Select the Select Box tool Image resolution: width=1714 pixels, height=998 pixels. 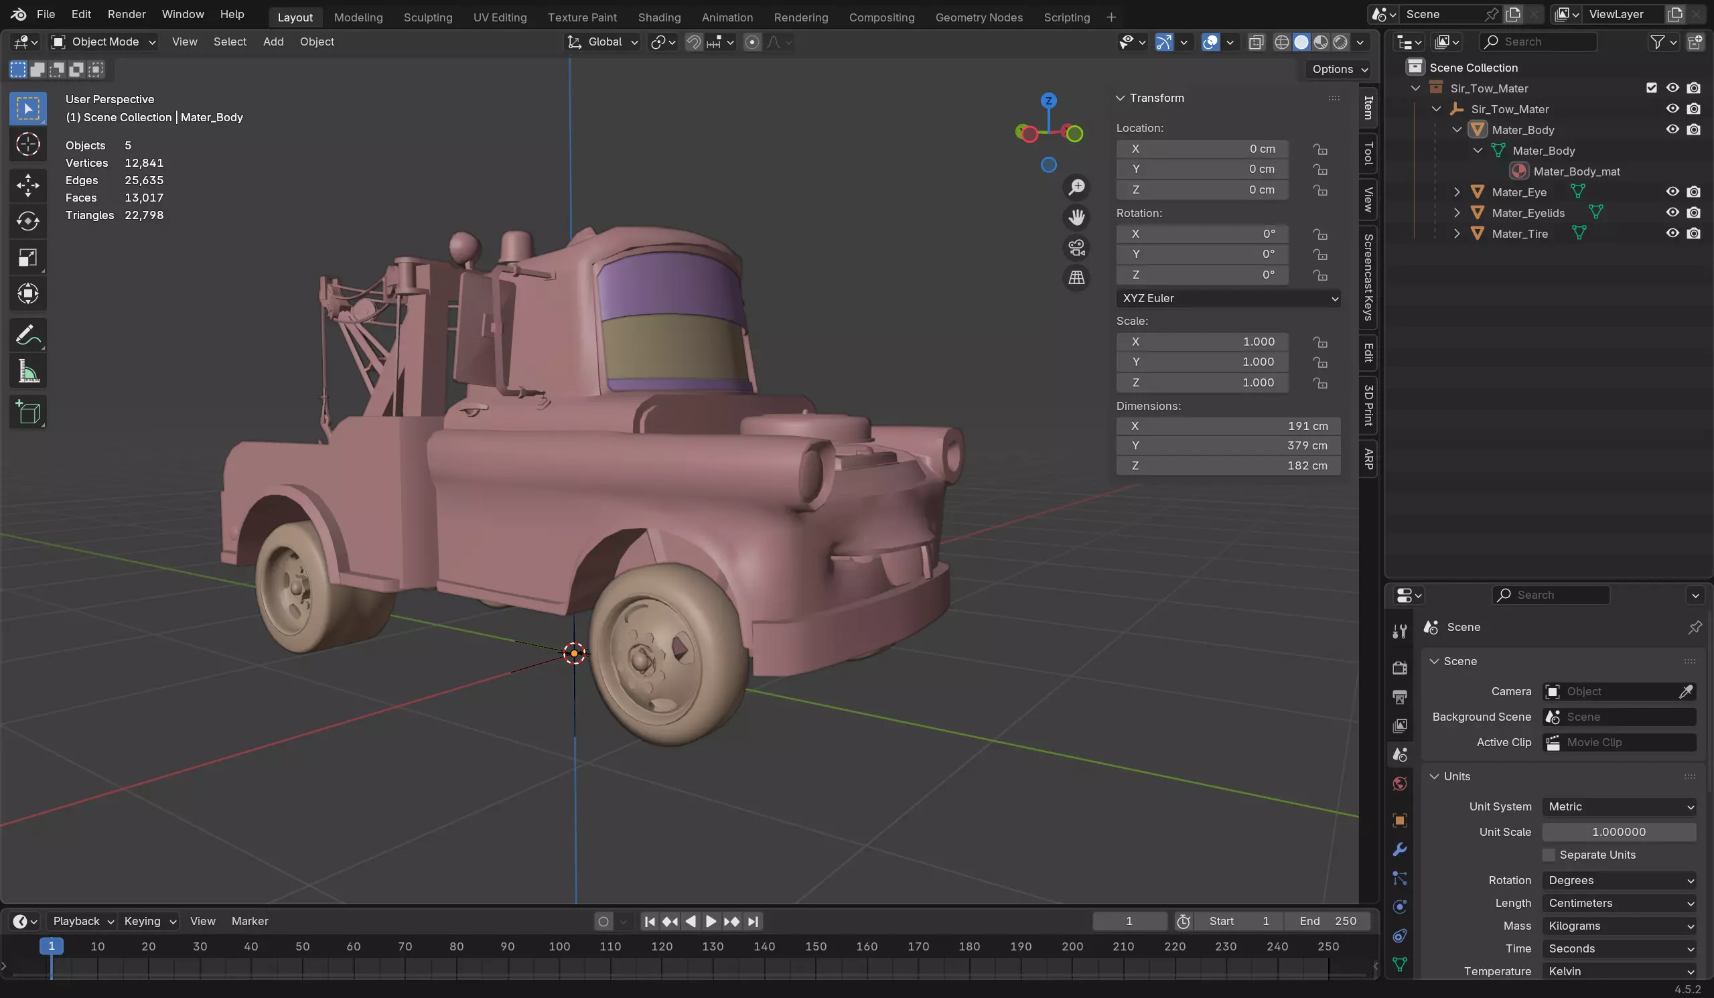point(28,108)
